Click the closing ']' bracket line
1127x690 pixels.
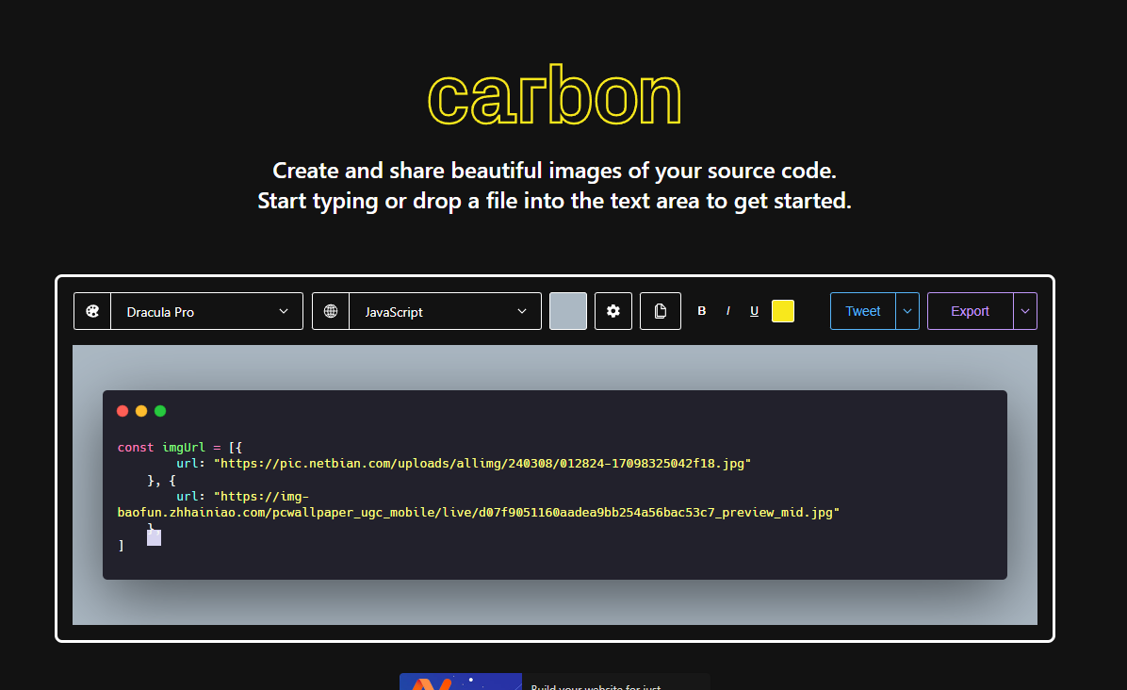[121, 546]
